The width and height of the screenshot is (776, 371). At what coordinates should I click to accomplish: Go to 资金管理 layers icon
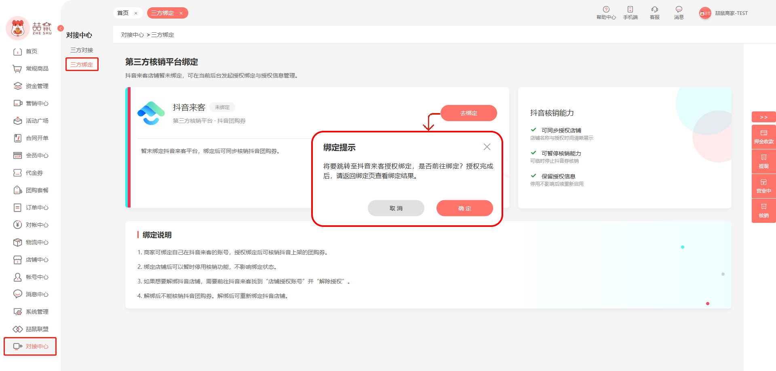(17, 86)
